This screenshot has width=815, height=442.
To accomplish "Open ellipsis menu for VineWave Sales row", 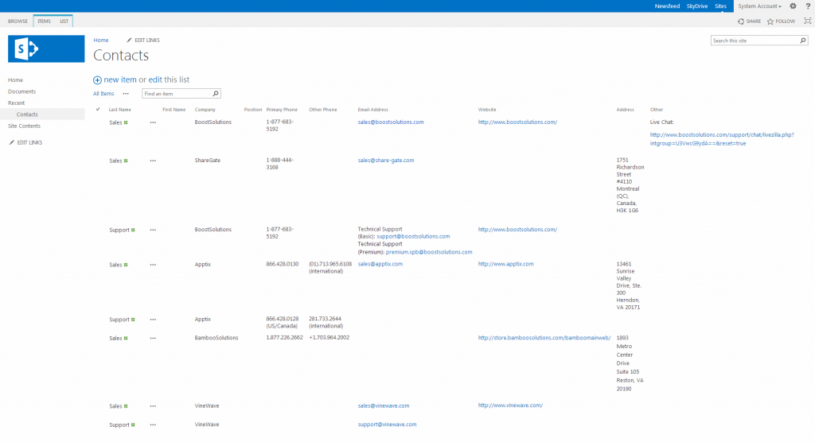I will tap(153, 406).
